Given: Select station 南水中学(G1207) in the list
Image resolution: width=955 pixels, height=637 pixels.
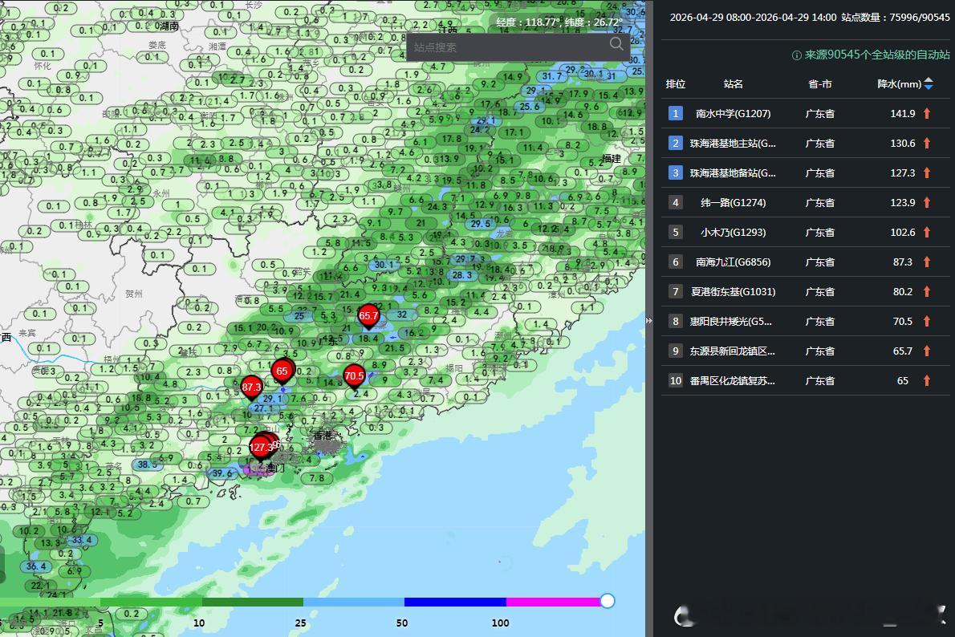Looking at the screenshot, I should coord(734,113).
